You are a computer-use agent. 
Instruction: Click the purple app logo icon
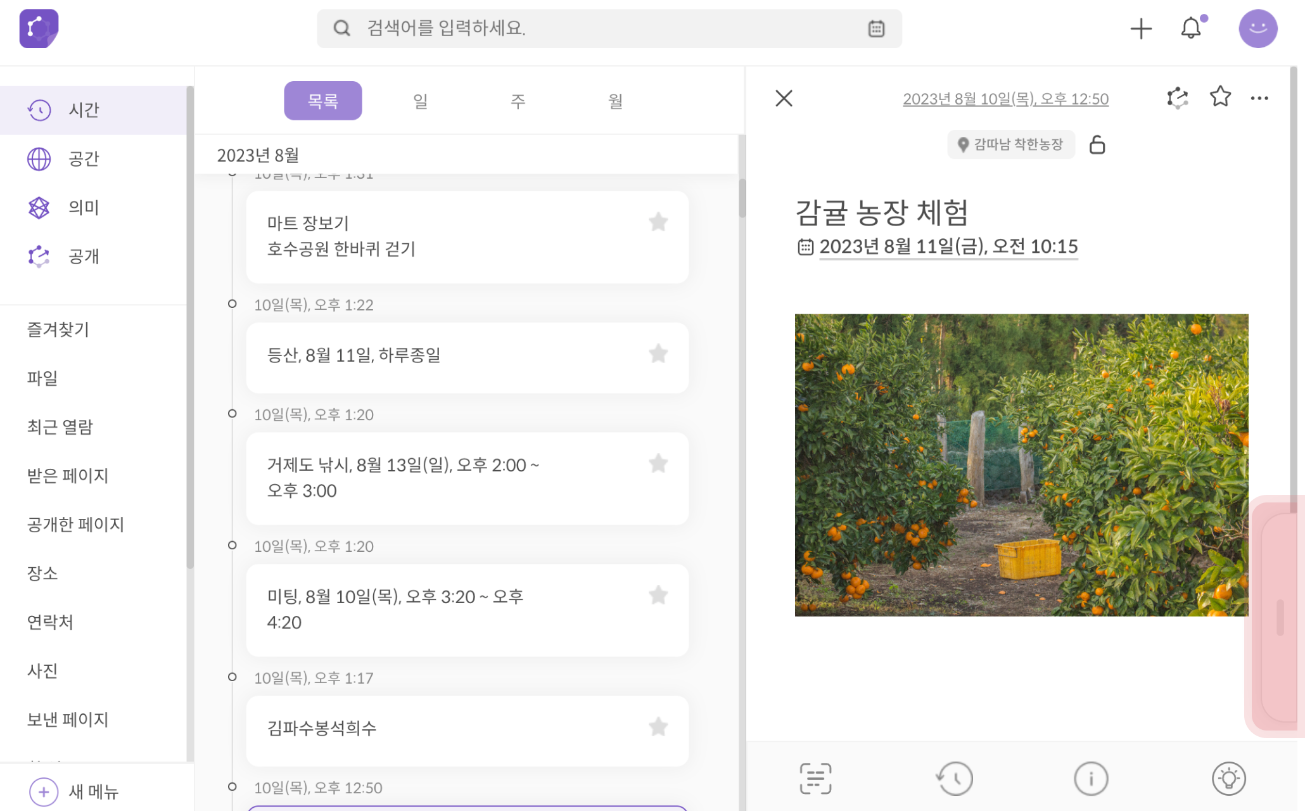click(39, 29)
